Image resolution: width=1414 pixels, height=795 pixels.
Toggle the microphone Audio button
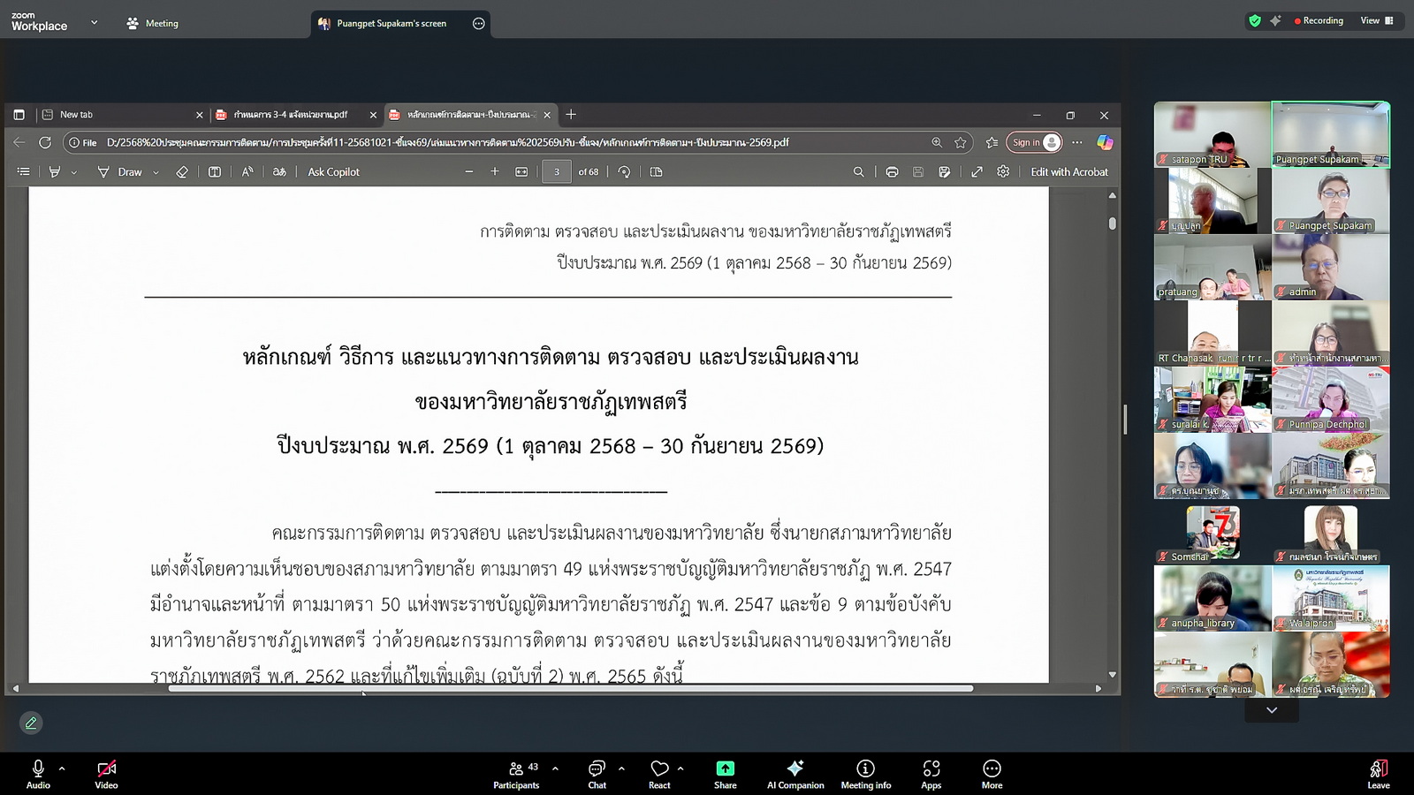click(38, 774)
